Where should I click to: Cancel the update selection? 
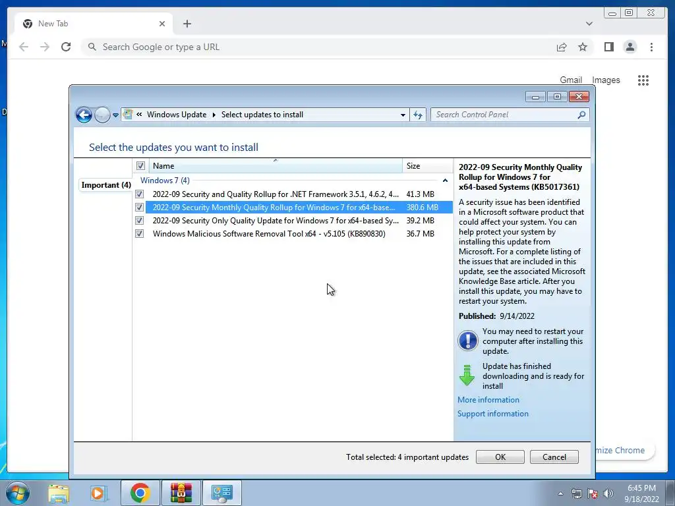pos(554,457)
